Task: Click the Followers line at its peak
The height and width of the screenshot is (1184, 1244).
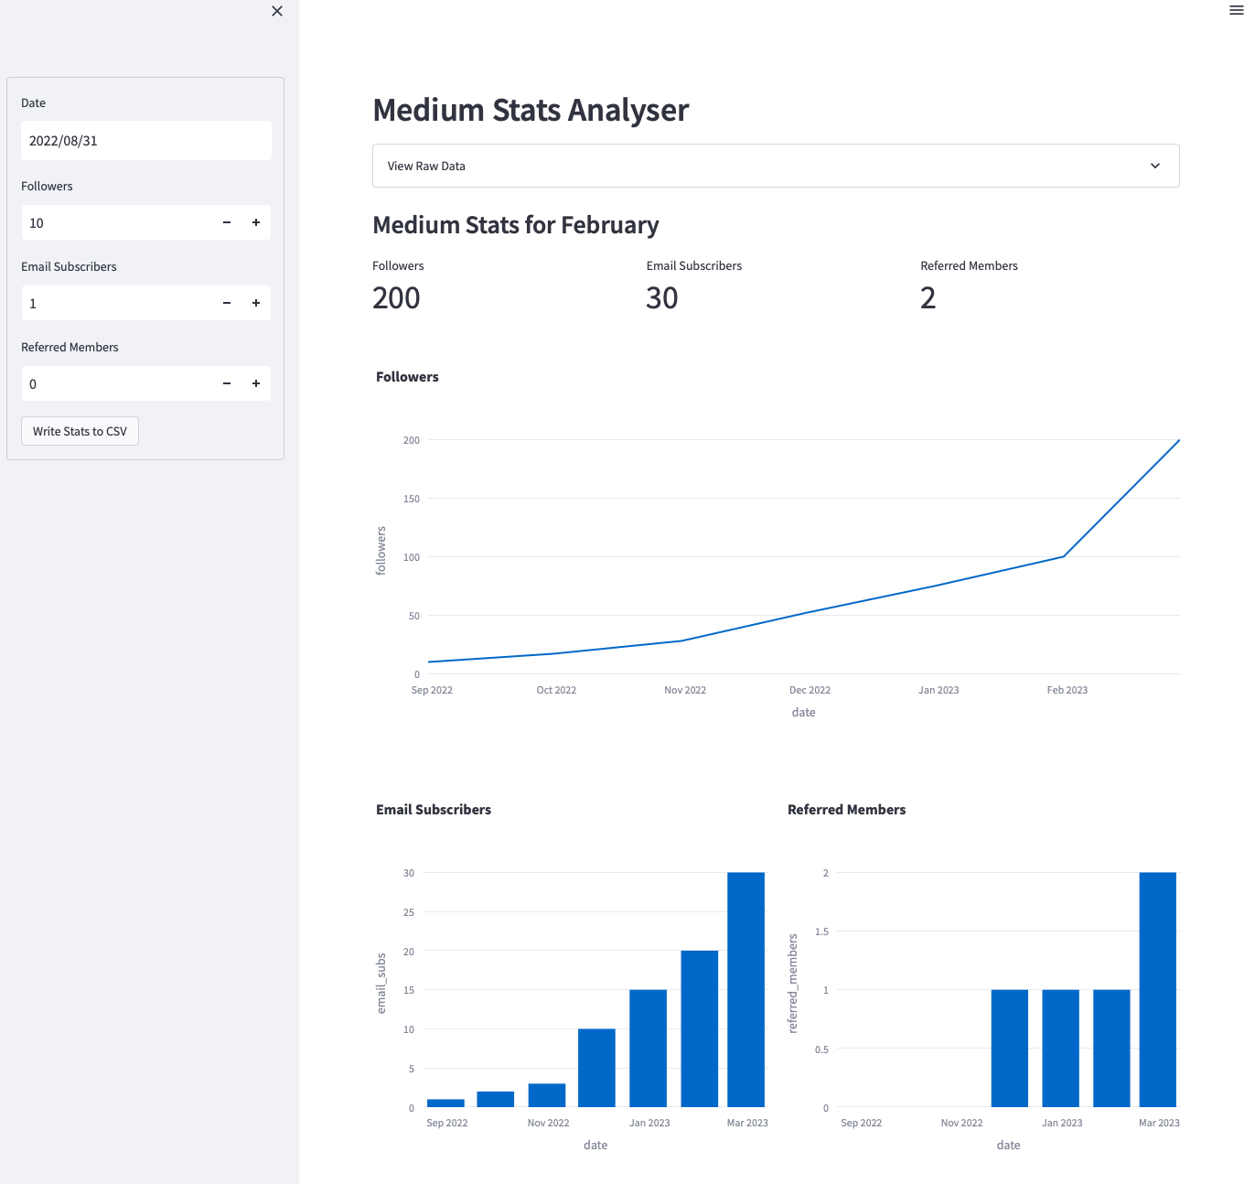Action: click(x=1178, y=441)
